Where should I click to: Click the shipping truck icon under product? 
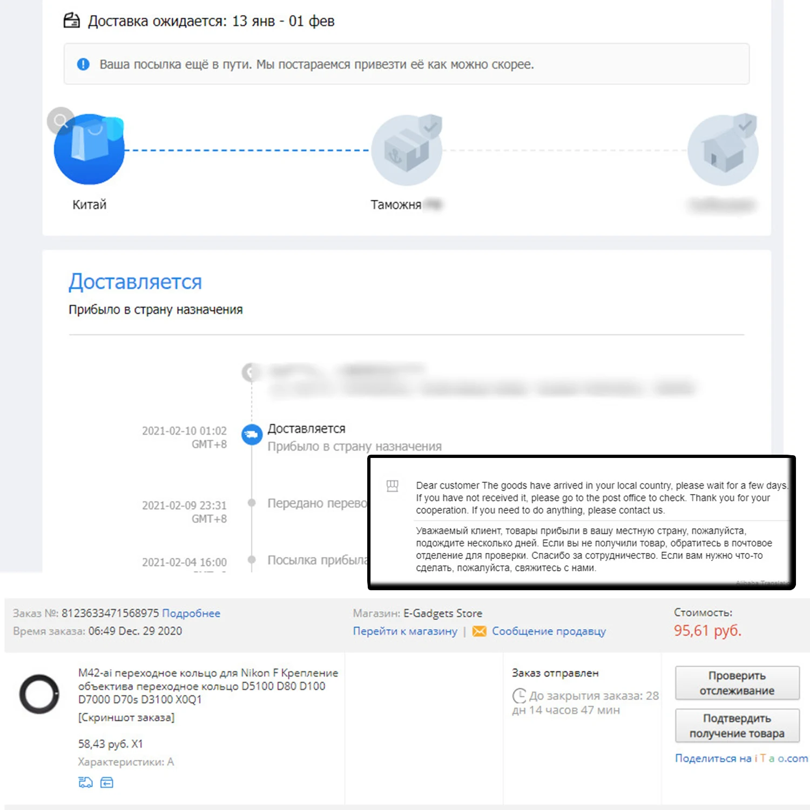85,782
